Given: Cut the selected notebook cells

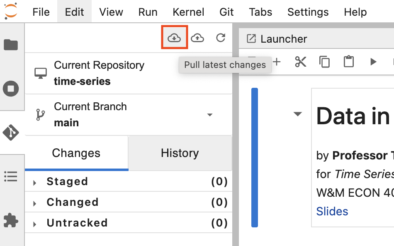Looking at the screenshot, I should (300, 61).
